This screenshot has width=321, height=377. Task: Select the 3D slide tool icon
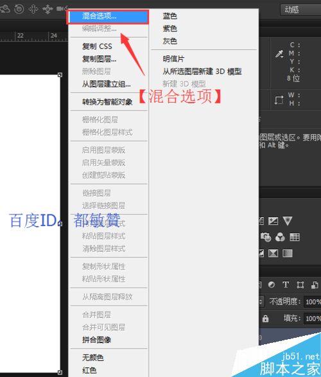pyautogui.click(x=48, y=9)
